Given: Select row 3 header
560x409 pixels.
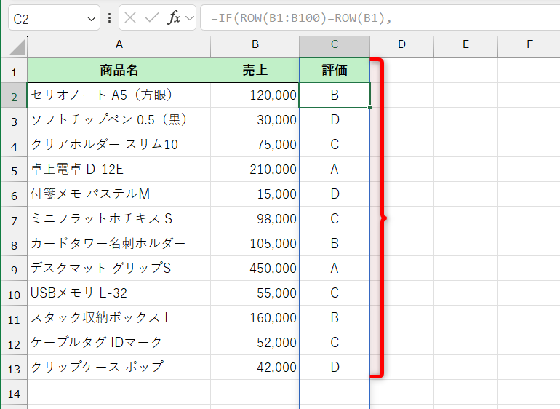Looking at the screenshot, I should pos(14,120).
